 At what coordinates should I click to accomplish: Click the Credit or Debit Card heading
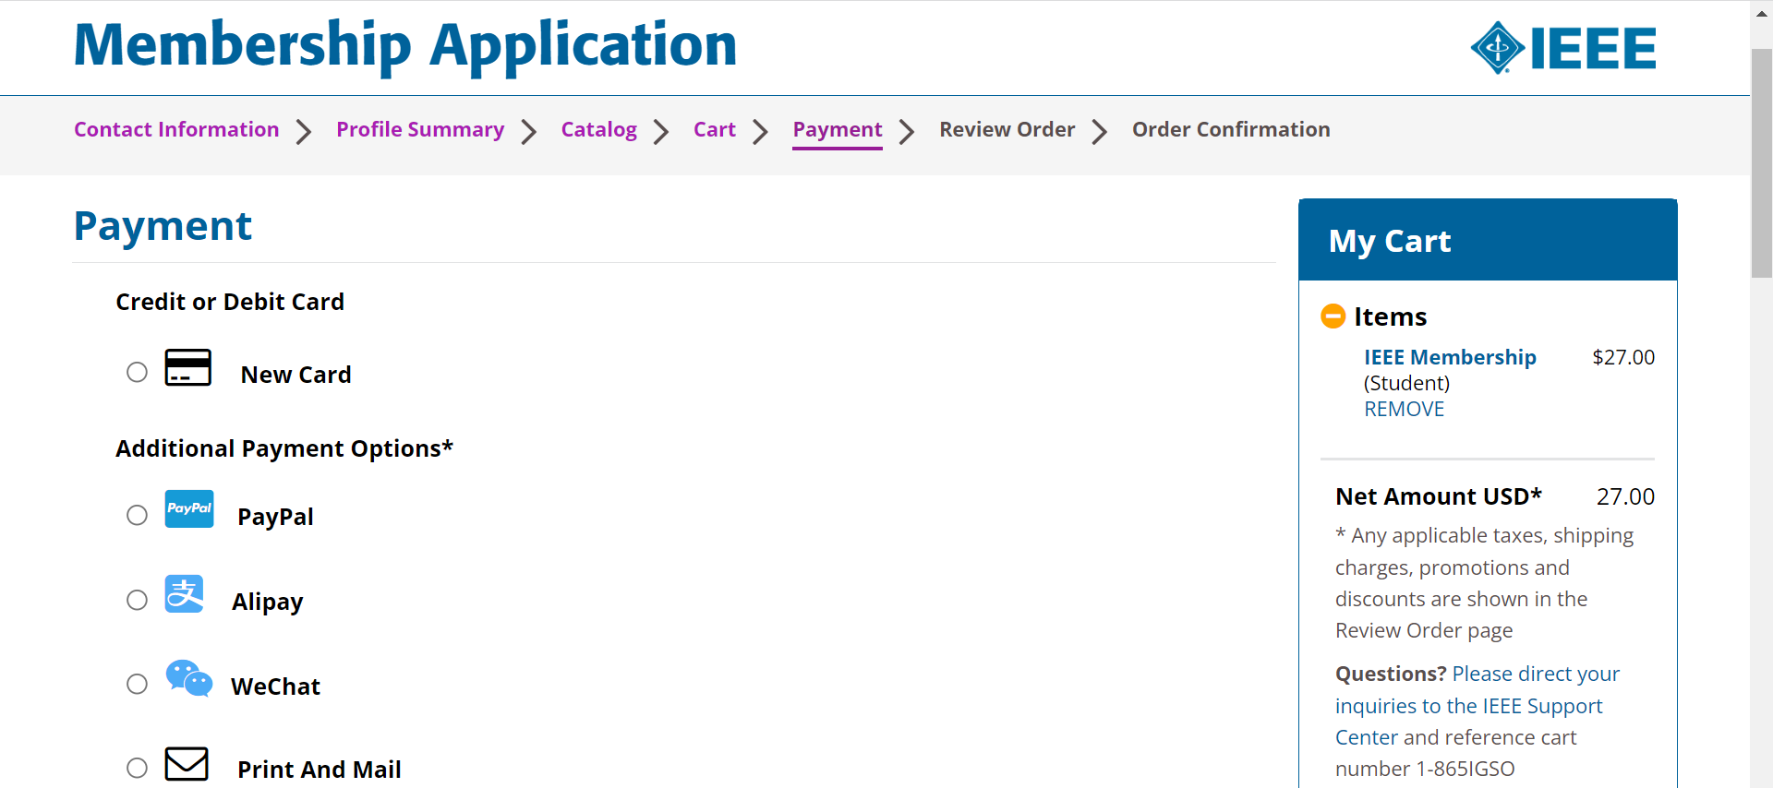point(230,302)
